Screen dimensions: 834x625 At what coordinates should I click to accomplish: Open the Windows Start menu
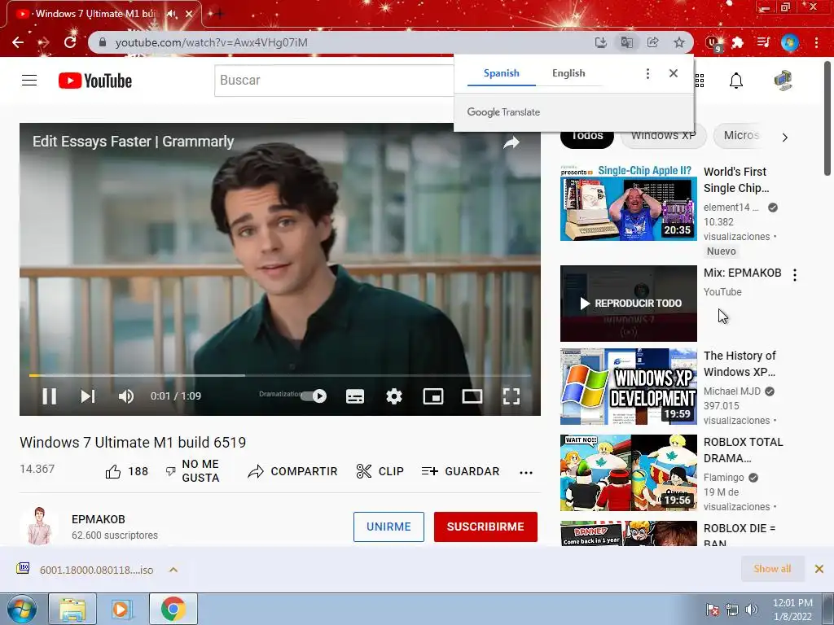tap(21, 609)
